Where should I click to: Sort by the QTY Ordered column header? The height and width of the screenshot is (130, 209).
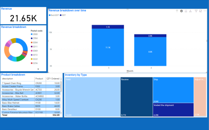point(53,79)
